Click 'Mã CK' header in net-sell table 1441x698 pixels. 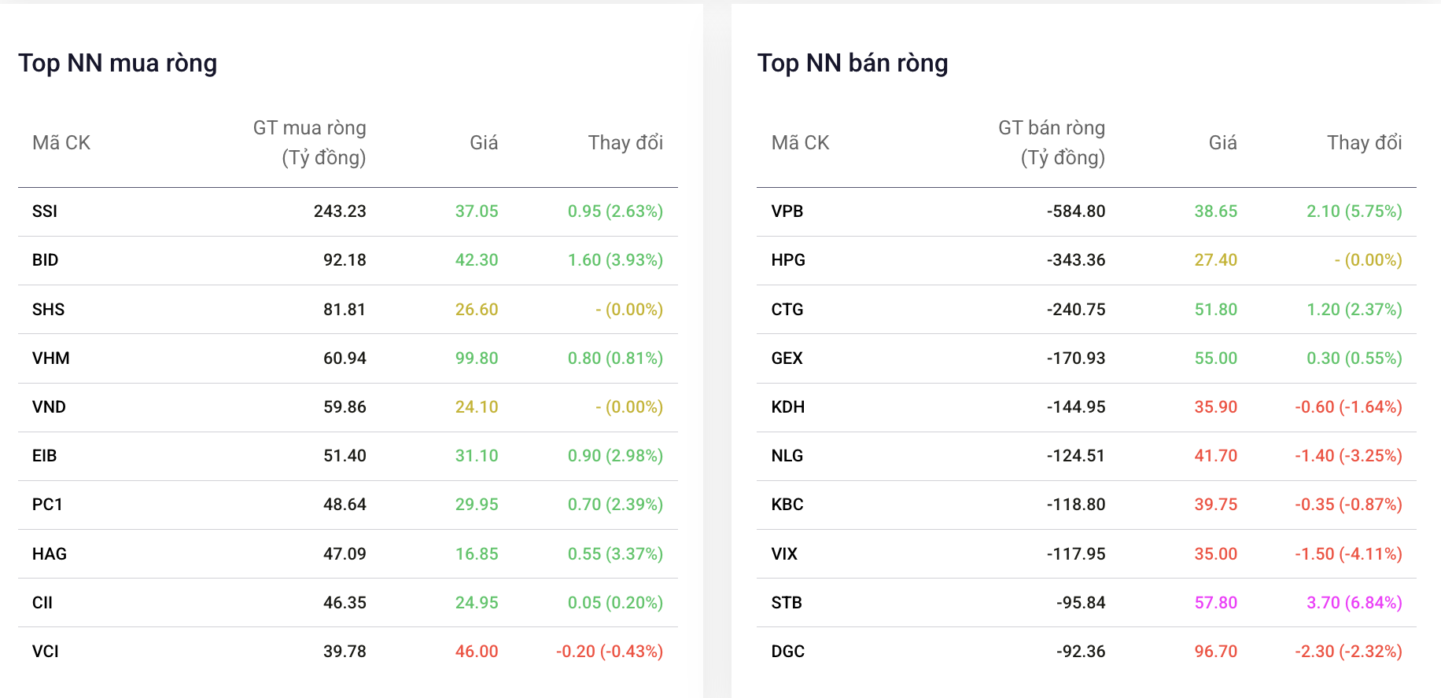800,143
